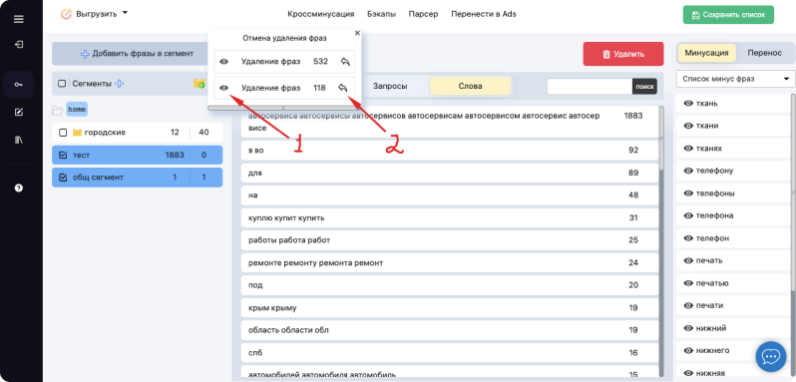View the 118 deleted phrases eye icon
This screenshot has height=382, width=796.
point(223,88)
